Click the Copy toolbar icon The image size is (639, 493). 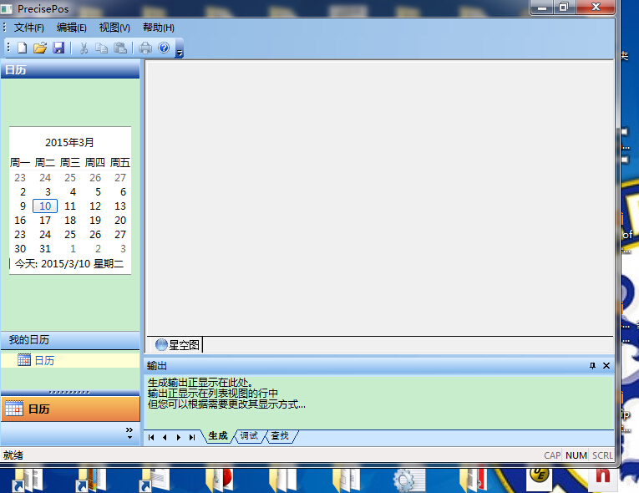coord(101,48)
